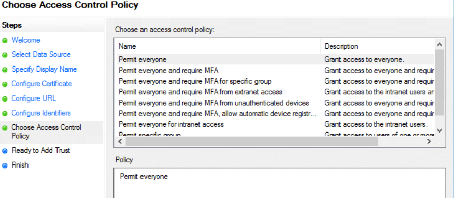Image resolution: width=454 pixels, height=198 pixels.
Task: Click the vertical scrollbar thumb of policy list
Action: click(x=439, y=83)
